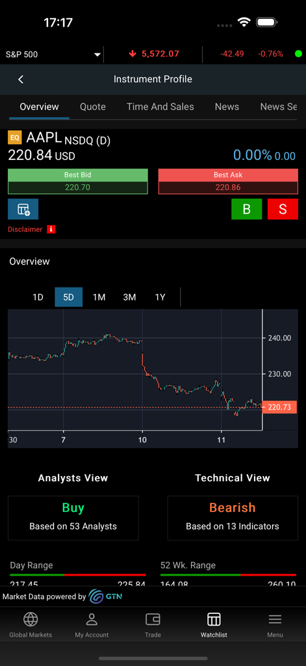This screenshot has width=306, height=666.
Task: Open My Account person icon
Action: [x=92, y=620]
